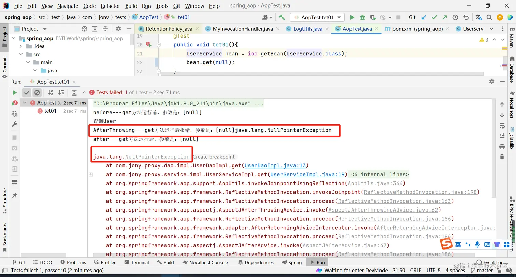This screenshot has width=516, height=277.
Task: Click the Git rollback icon
Action: 466,17
